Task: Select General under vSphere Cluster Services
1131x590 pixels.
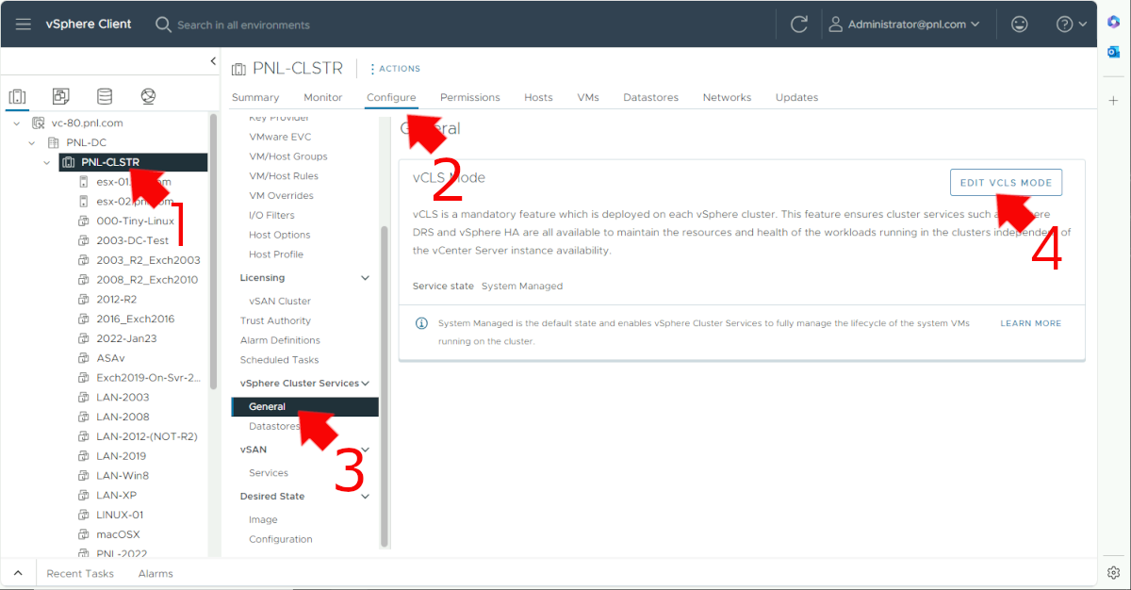Action: (267, 406)
